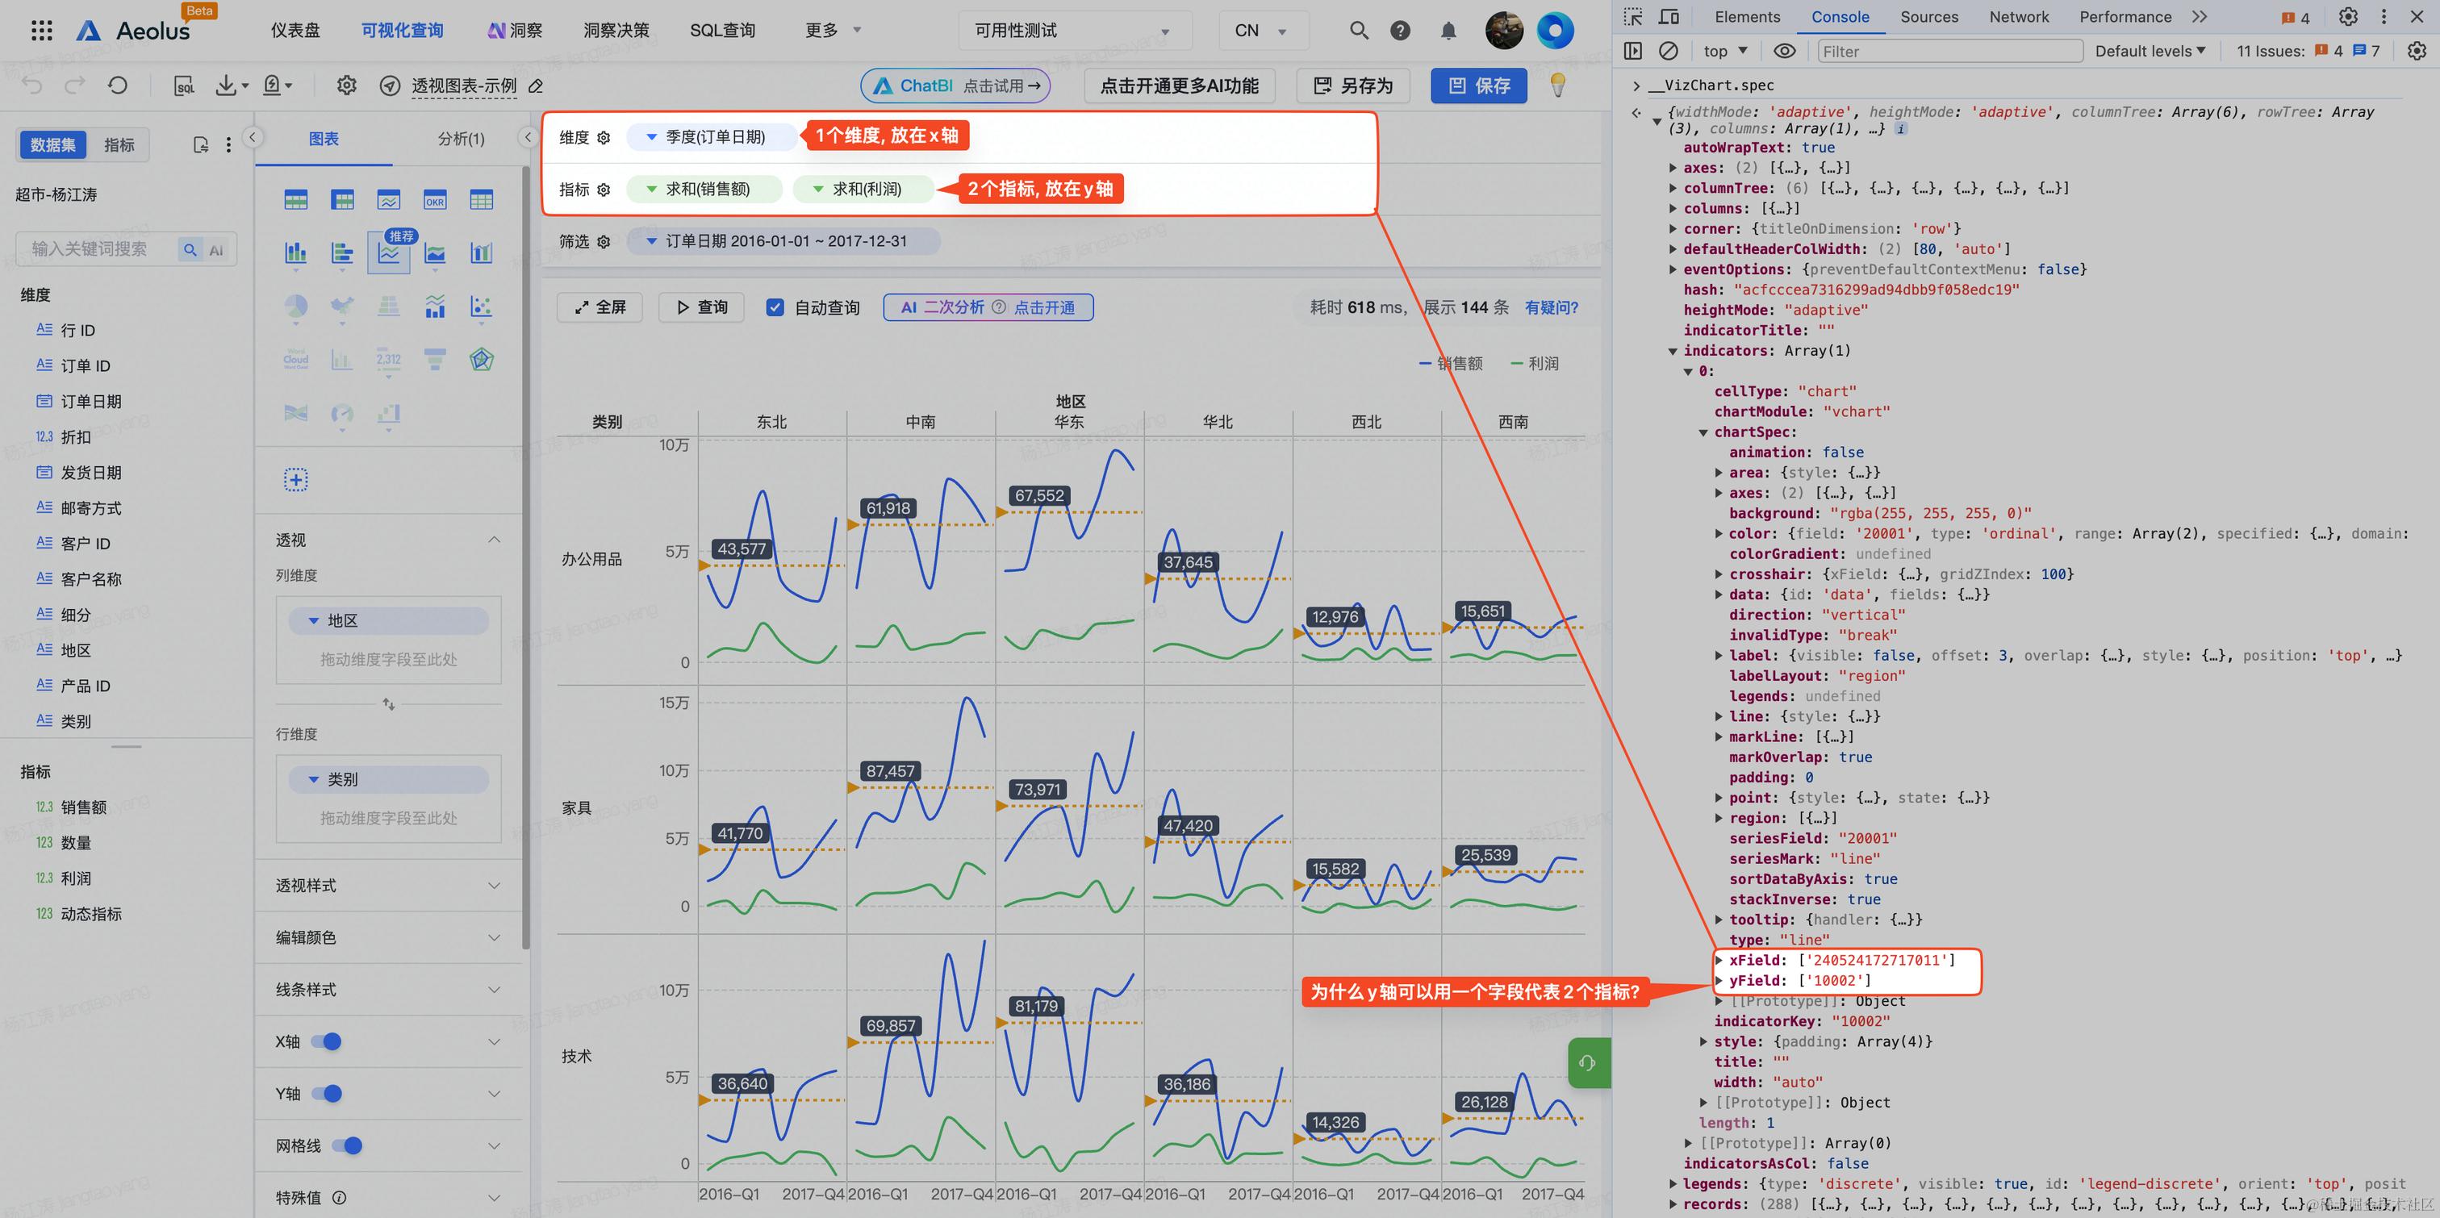The height and width of the screenshot is (1218, 2440).
Task: Click the refresh icon in toolbar
Action: [118, 86]
